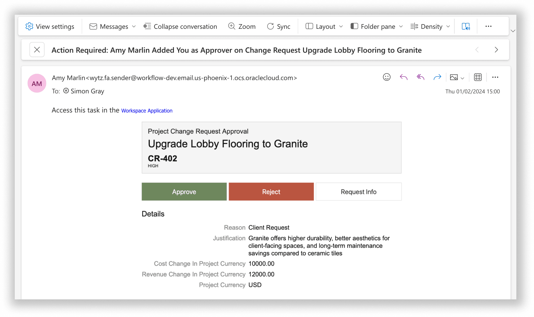Screen dimensions: 534x317
Task: Click the Sync icon in the toolbar
Action: [x=279, y=26]
